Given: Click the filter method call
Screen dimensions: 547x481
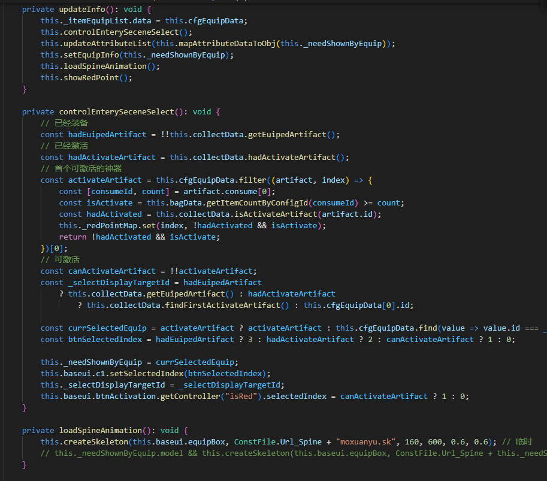Looking at the screenshot, I should tap(253, 180).
